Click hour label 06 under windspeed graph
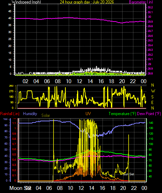This screenshot has width=162, height=193. [47, 81]
